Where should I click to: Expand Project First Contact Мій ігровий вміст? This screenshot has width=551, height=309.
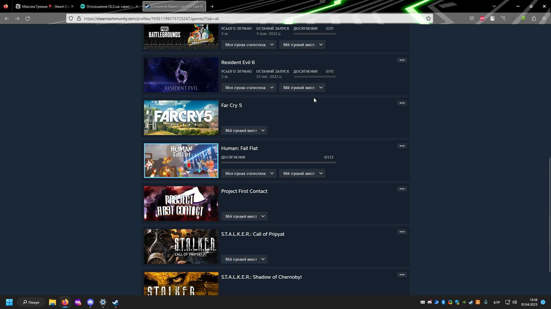pyautogui.click(x=244, y=216)
